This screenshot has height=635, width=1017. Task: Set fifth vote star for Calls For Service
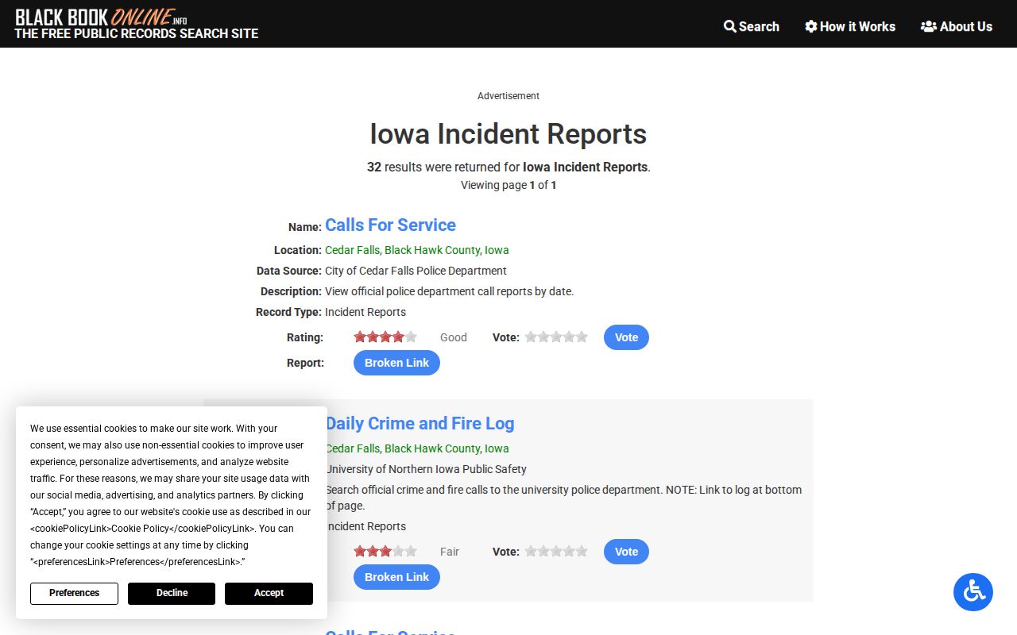point(582,337)
